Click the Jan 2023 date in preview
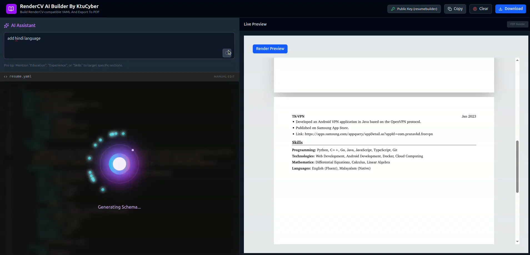Viewport: 530px width, 255px height. [469, 116]
